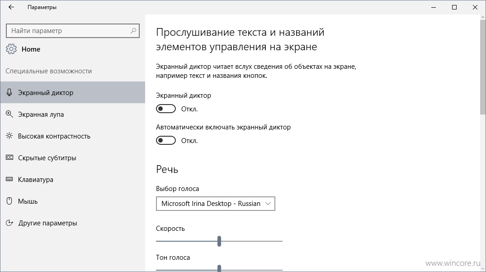Viewport: 486px width, 272px height.
Task: Open Экранный диктор section
Action: [x=72, y=92]
